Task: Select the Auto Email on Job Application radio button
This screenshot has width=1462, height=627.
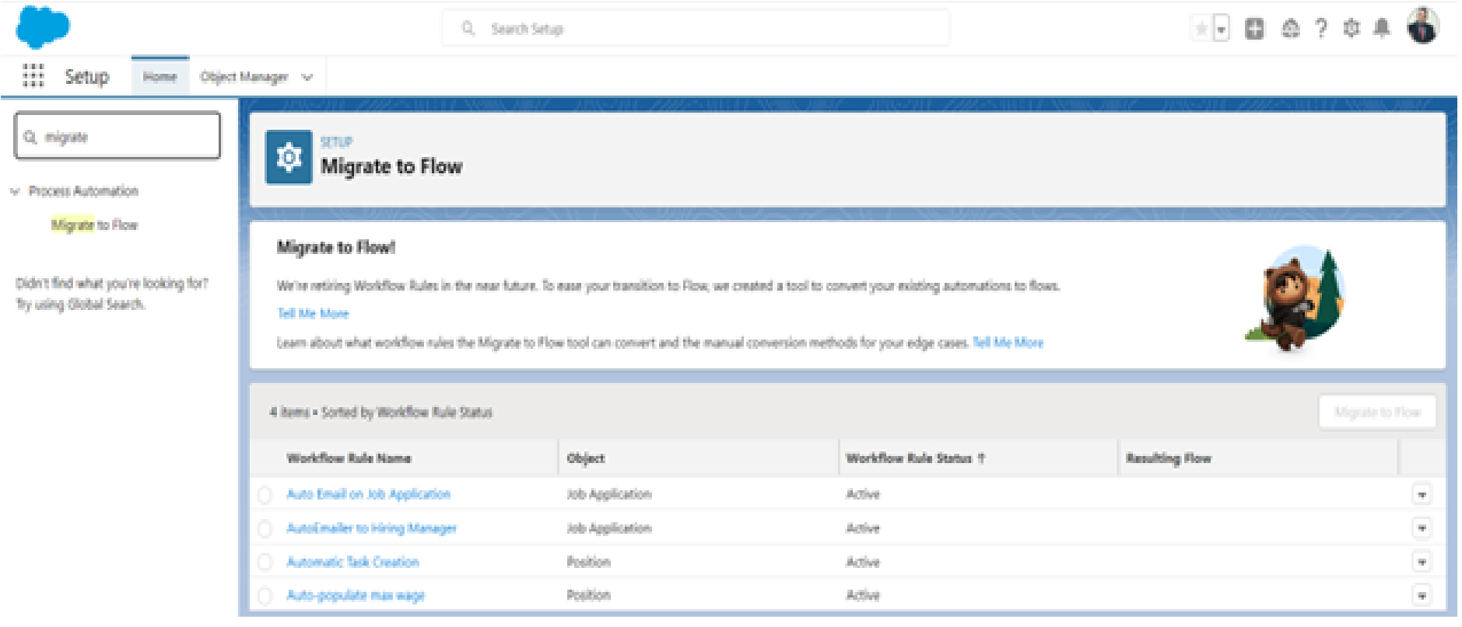Action: (x=265, y=494)
